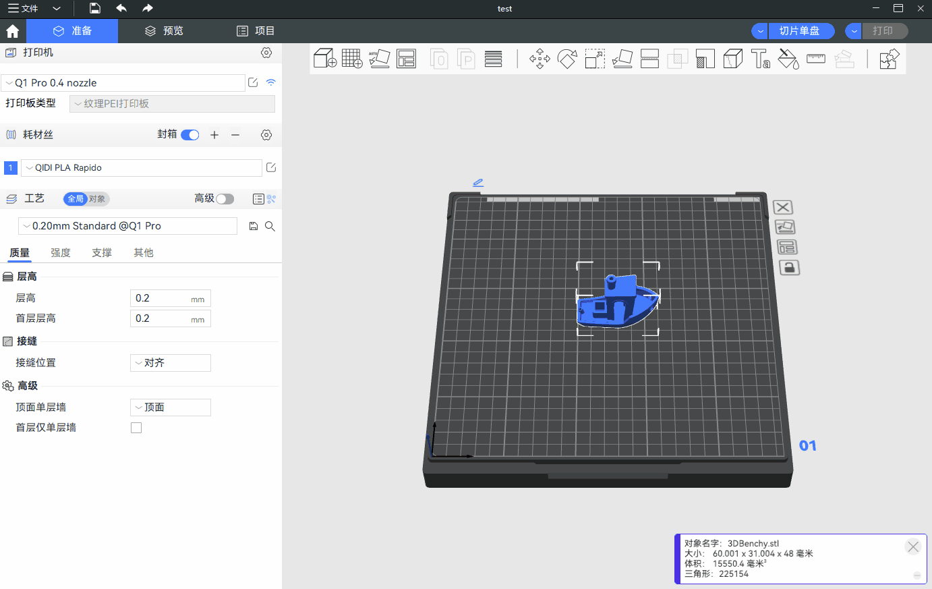The height and width of the screenshot is (589, 932).
Task: Check the 首层仅单层墙 checkbox
Action: tap(136, 428)
